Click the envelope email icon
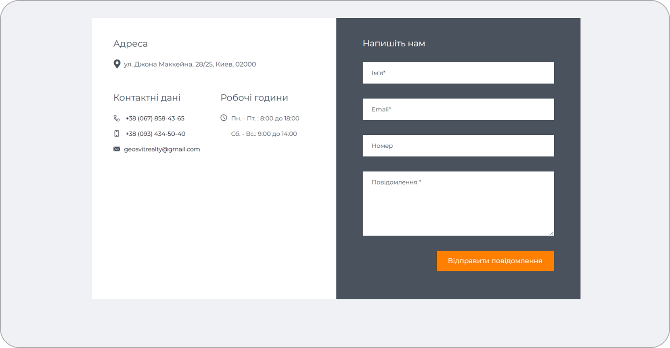Screen dimensions: 670x348 [x=117, y=149]
